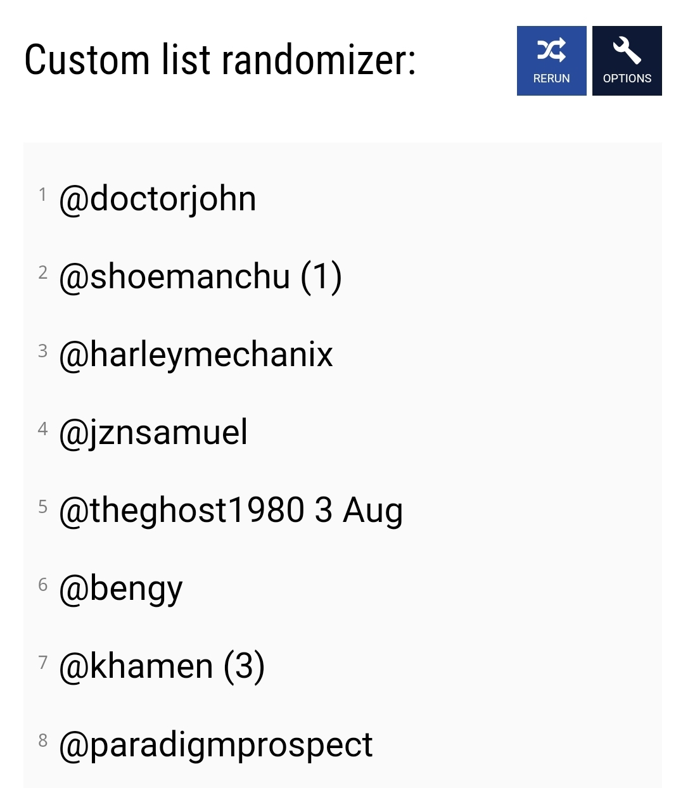This screenshot has width=676, height=788.
Task: Click rank number 1 beside @doctorjohn
Action: 42,194
